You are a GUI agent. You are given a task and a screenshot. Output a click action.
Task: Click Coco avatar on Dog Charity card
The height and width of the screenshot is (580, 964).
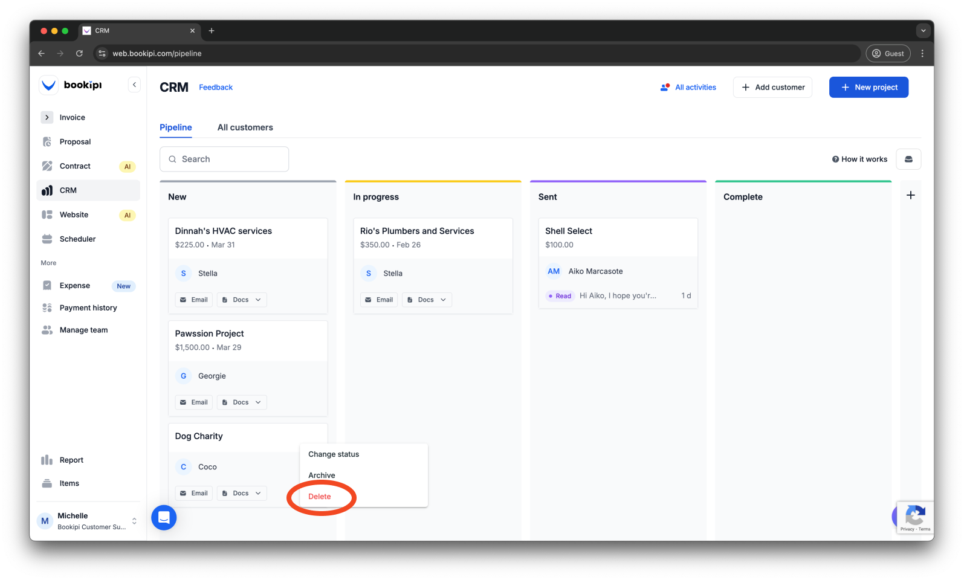point(184,466)
